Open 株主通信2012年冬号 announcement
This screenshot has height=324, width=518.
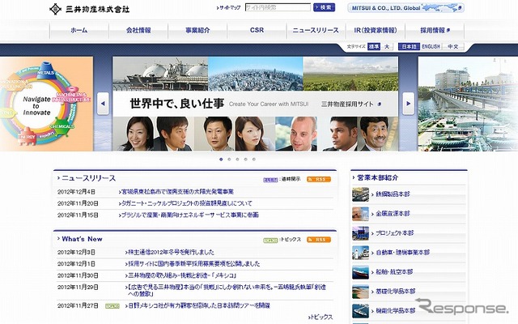pyautogui.click(x=169, y=252)
